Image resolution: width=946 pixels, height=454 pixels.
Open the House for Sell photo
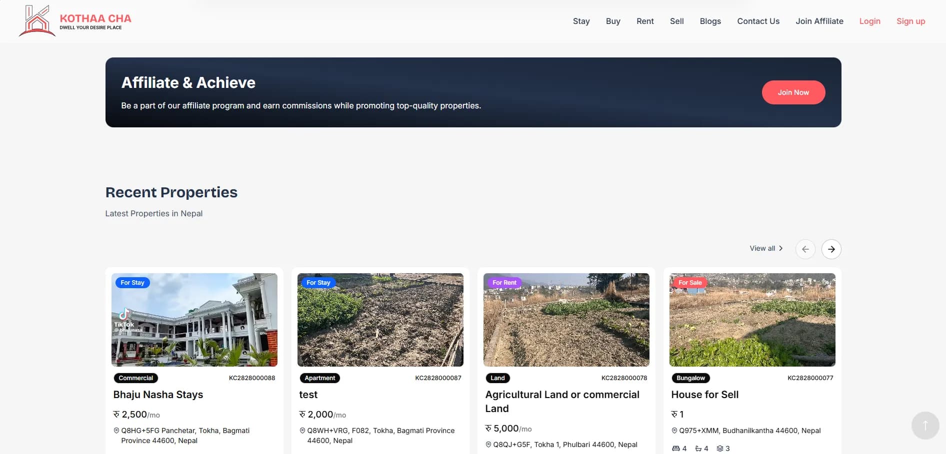pos(752,320)
